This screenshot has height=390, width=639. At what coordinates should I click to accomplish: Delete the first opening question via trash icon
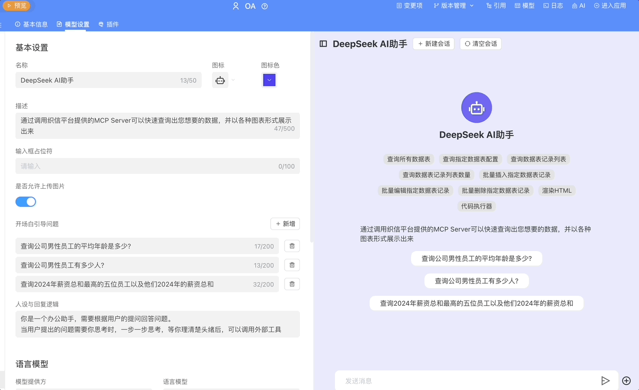tap(292, 246)
